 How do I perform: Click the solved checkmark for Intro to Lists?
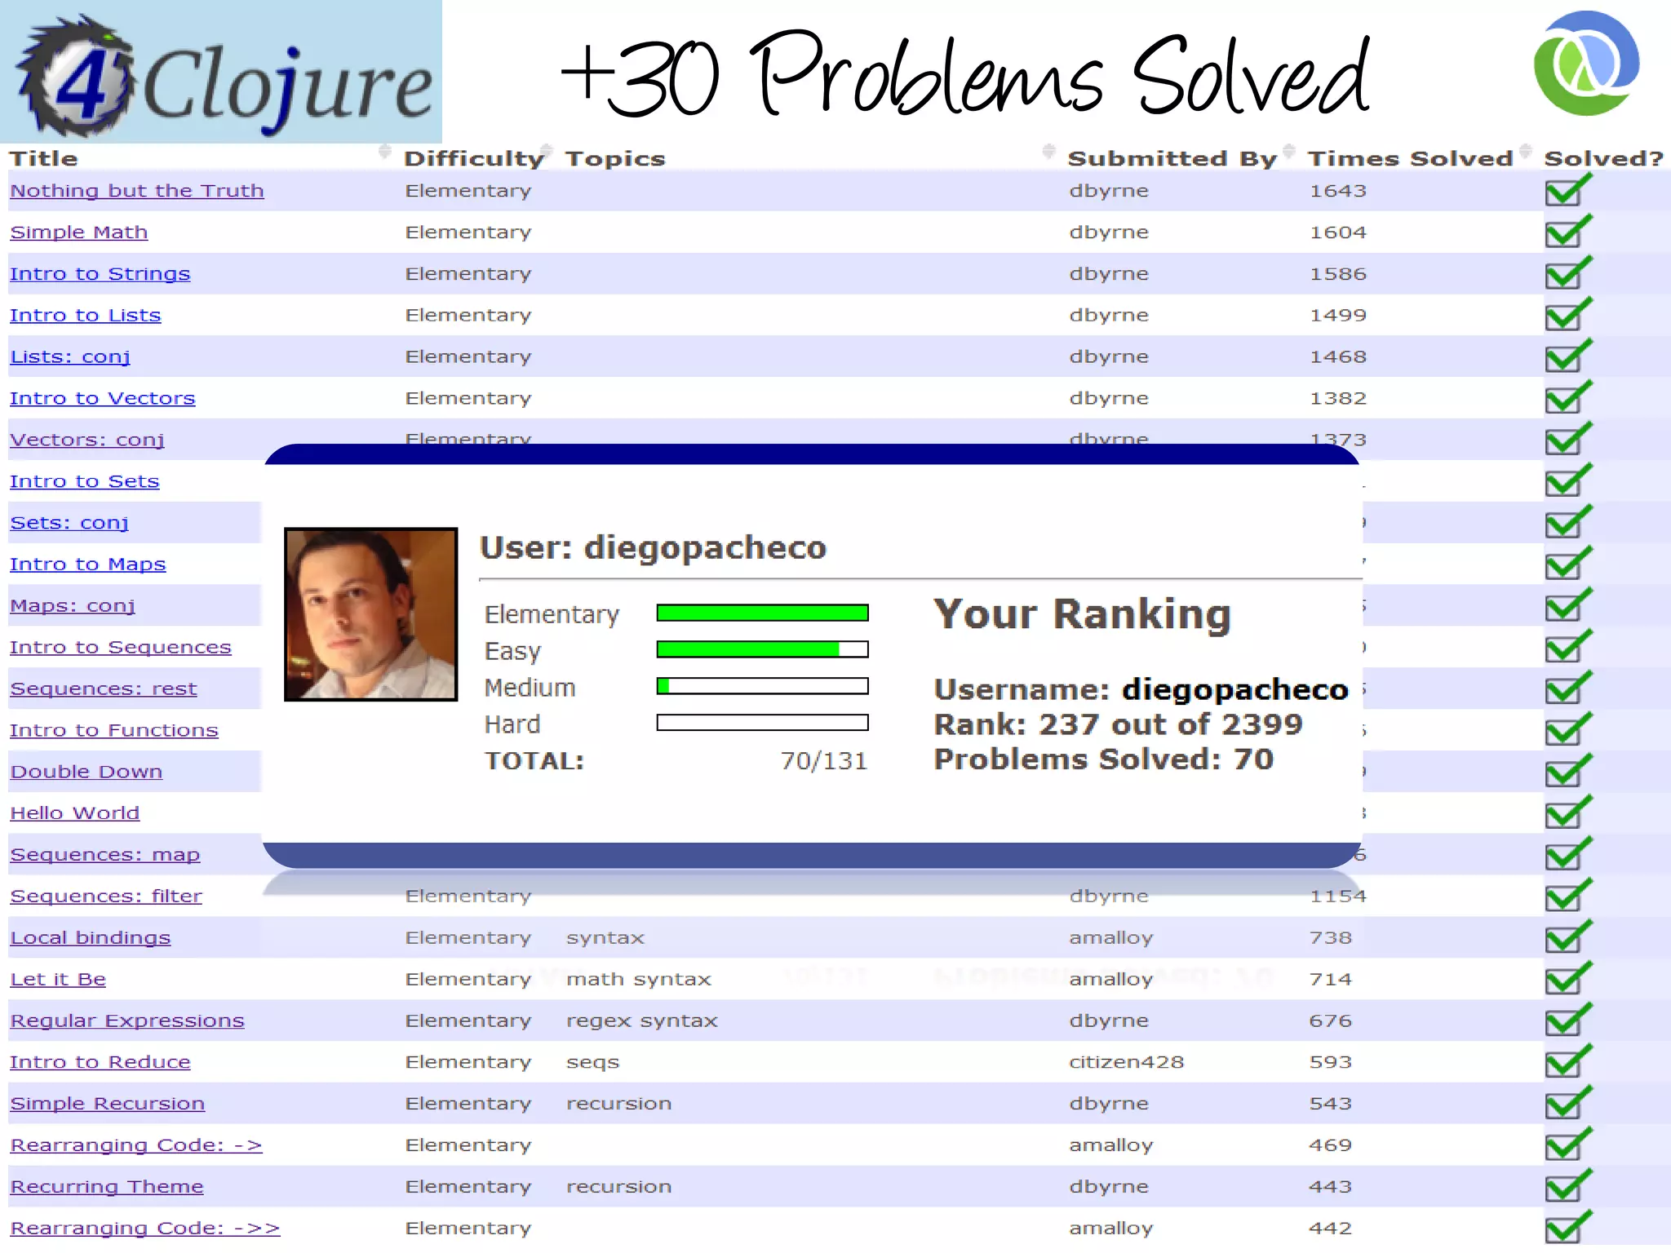[x=1568, y=315]
